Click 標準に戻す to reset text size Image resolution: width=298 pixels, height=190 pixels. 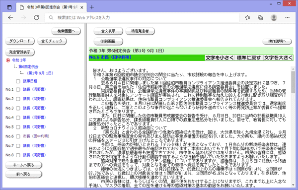249,58
